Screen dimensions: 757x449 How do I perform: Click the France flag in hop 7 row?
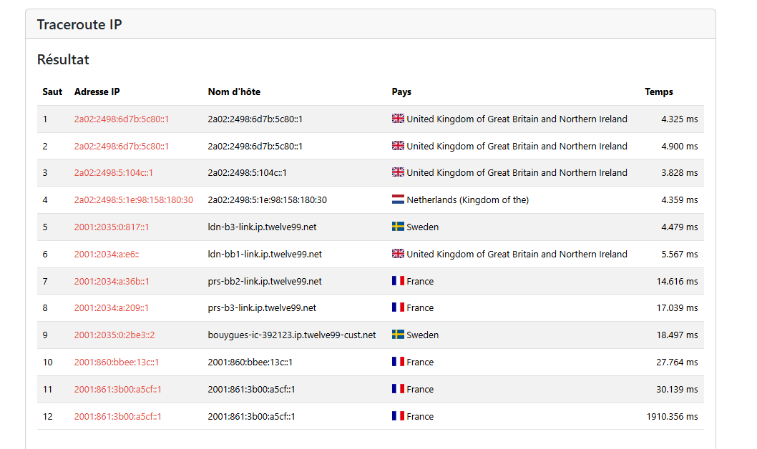(x=398, y=280)
